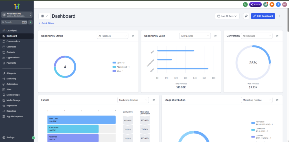Click the green phone dialer icon
The image size is (289, 142).
point(245,4)
